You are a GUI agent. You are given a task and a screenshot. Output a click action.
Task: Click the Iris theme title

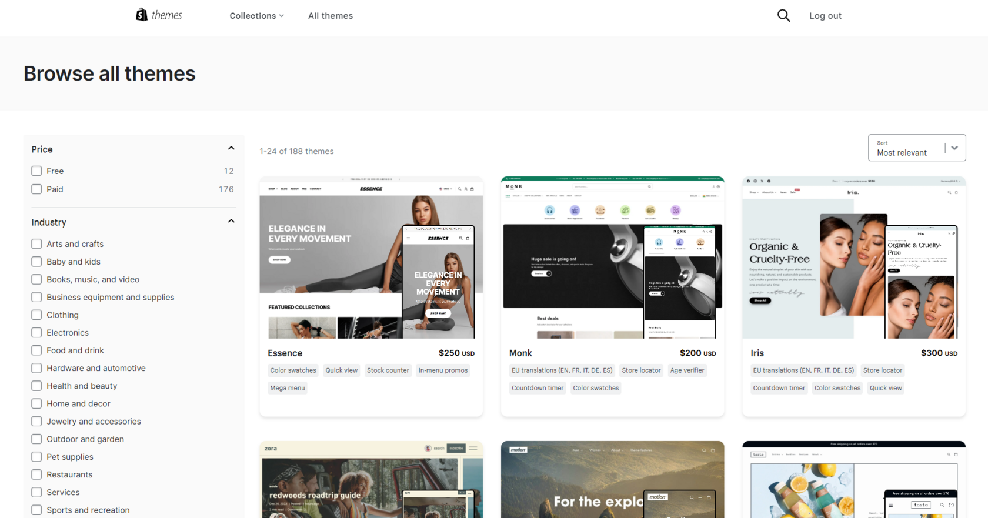tap(757, 353)
